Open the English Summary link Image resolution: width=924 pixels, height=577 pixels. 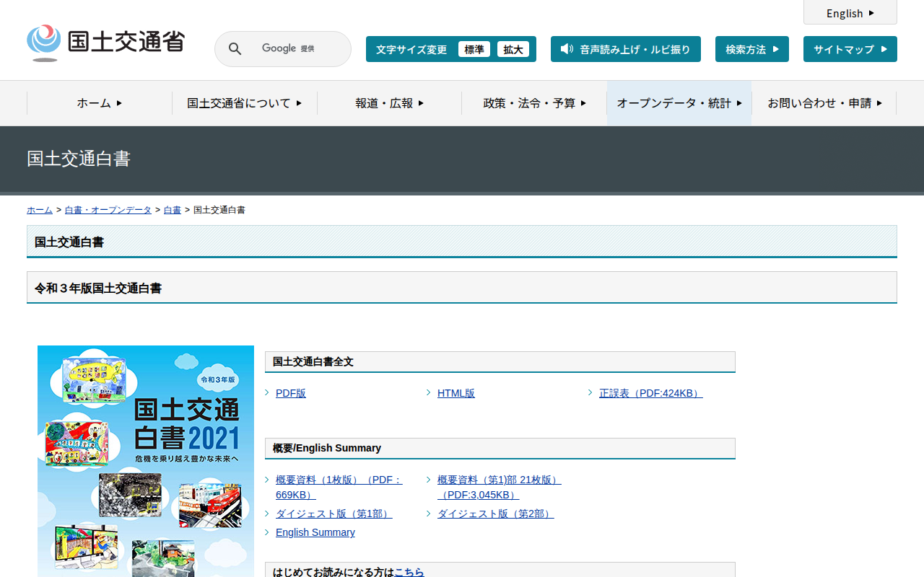[315, 532]
